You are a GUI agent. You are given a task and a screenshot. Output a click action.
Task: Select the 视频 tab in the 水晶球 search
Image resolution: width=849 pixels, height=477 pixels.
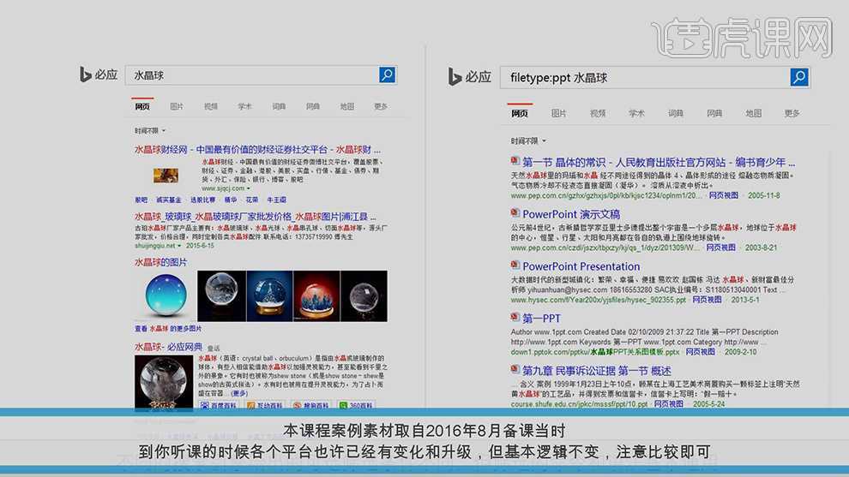(211, 106)
